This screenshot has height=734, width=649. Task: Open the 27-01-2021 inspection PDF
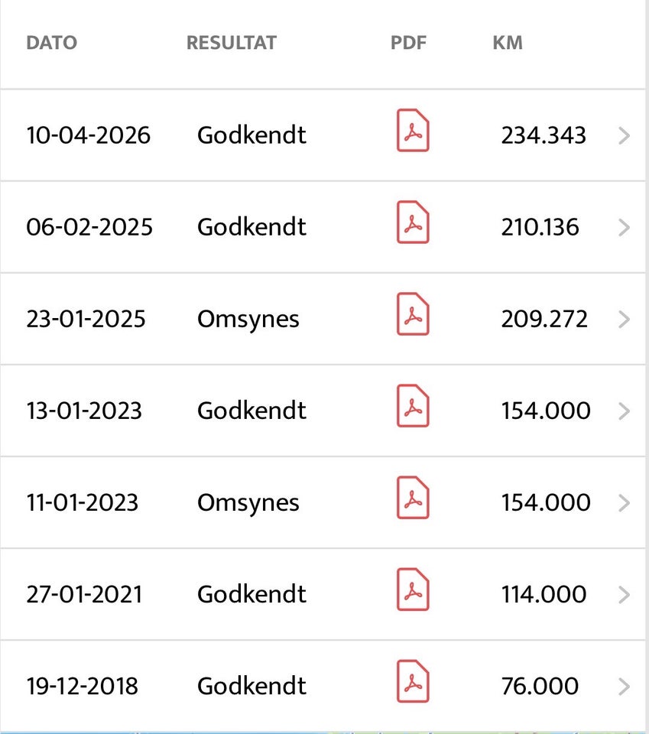pyautogui.click(x=413, y=589)
